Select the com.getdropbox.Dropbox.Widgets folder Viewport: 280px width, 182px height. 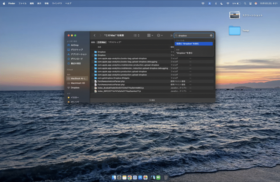coord(113,78)
